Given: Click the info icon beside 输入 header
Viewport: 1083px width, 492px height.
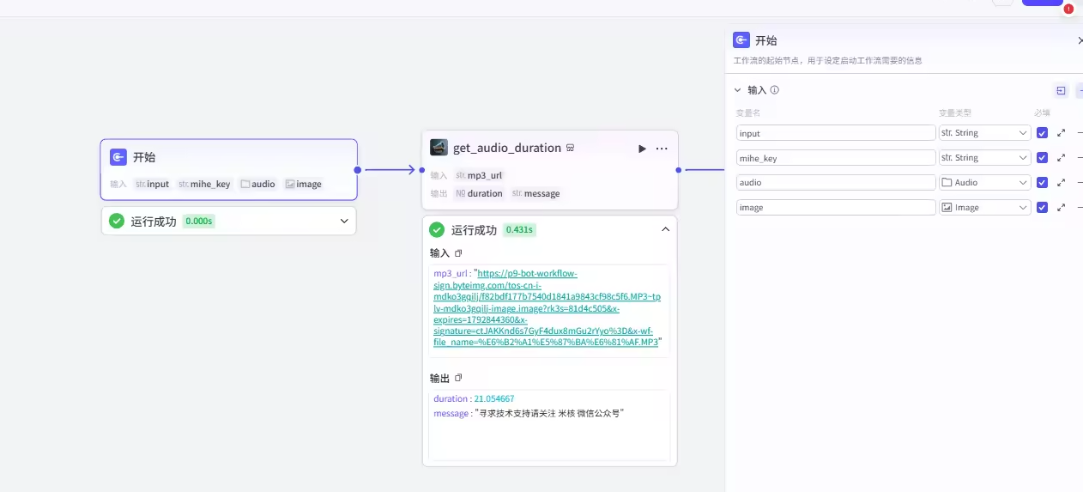Looking at the screenshot, I should click(775, 90).
